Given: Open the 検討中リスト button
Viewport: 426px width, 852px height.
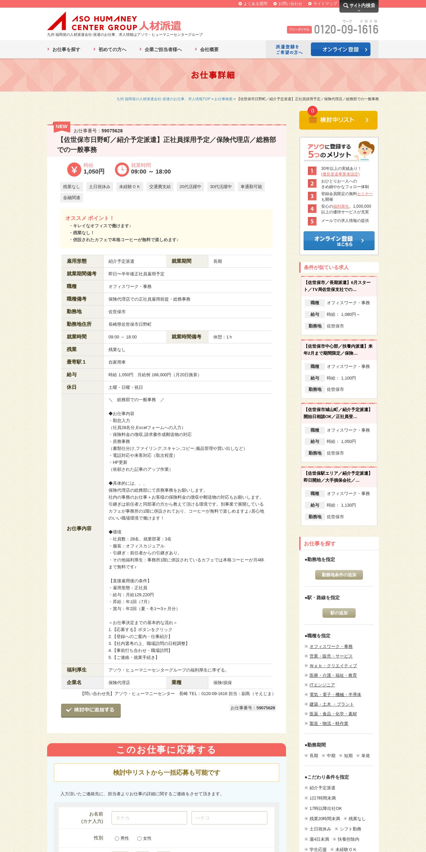Looking at the screenshot, I should click(338, 120).
